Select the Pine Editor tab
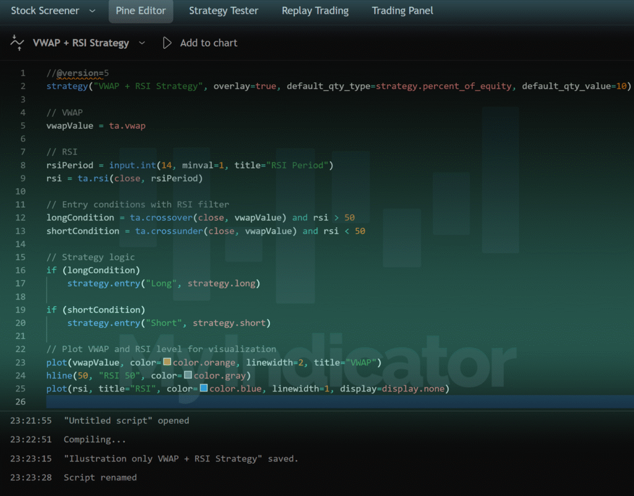Image resolution: width=634 pixels, height=496 pixels. [x=141, y=11]
